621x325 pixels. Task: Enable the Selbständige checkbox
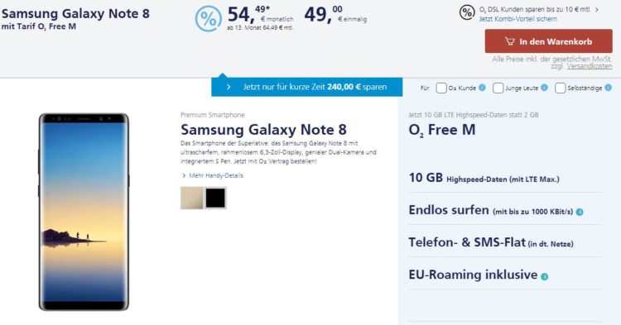[x=560, y=88]
